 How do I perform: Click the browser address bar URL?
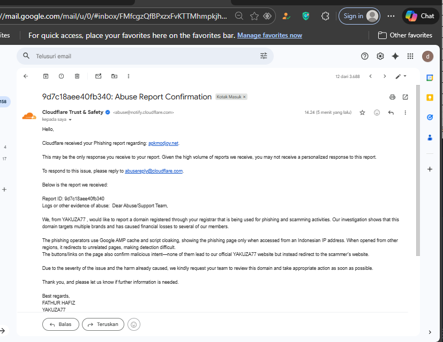pos(113,16)
